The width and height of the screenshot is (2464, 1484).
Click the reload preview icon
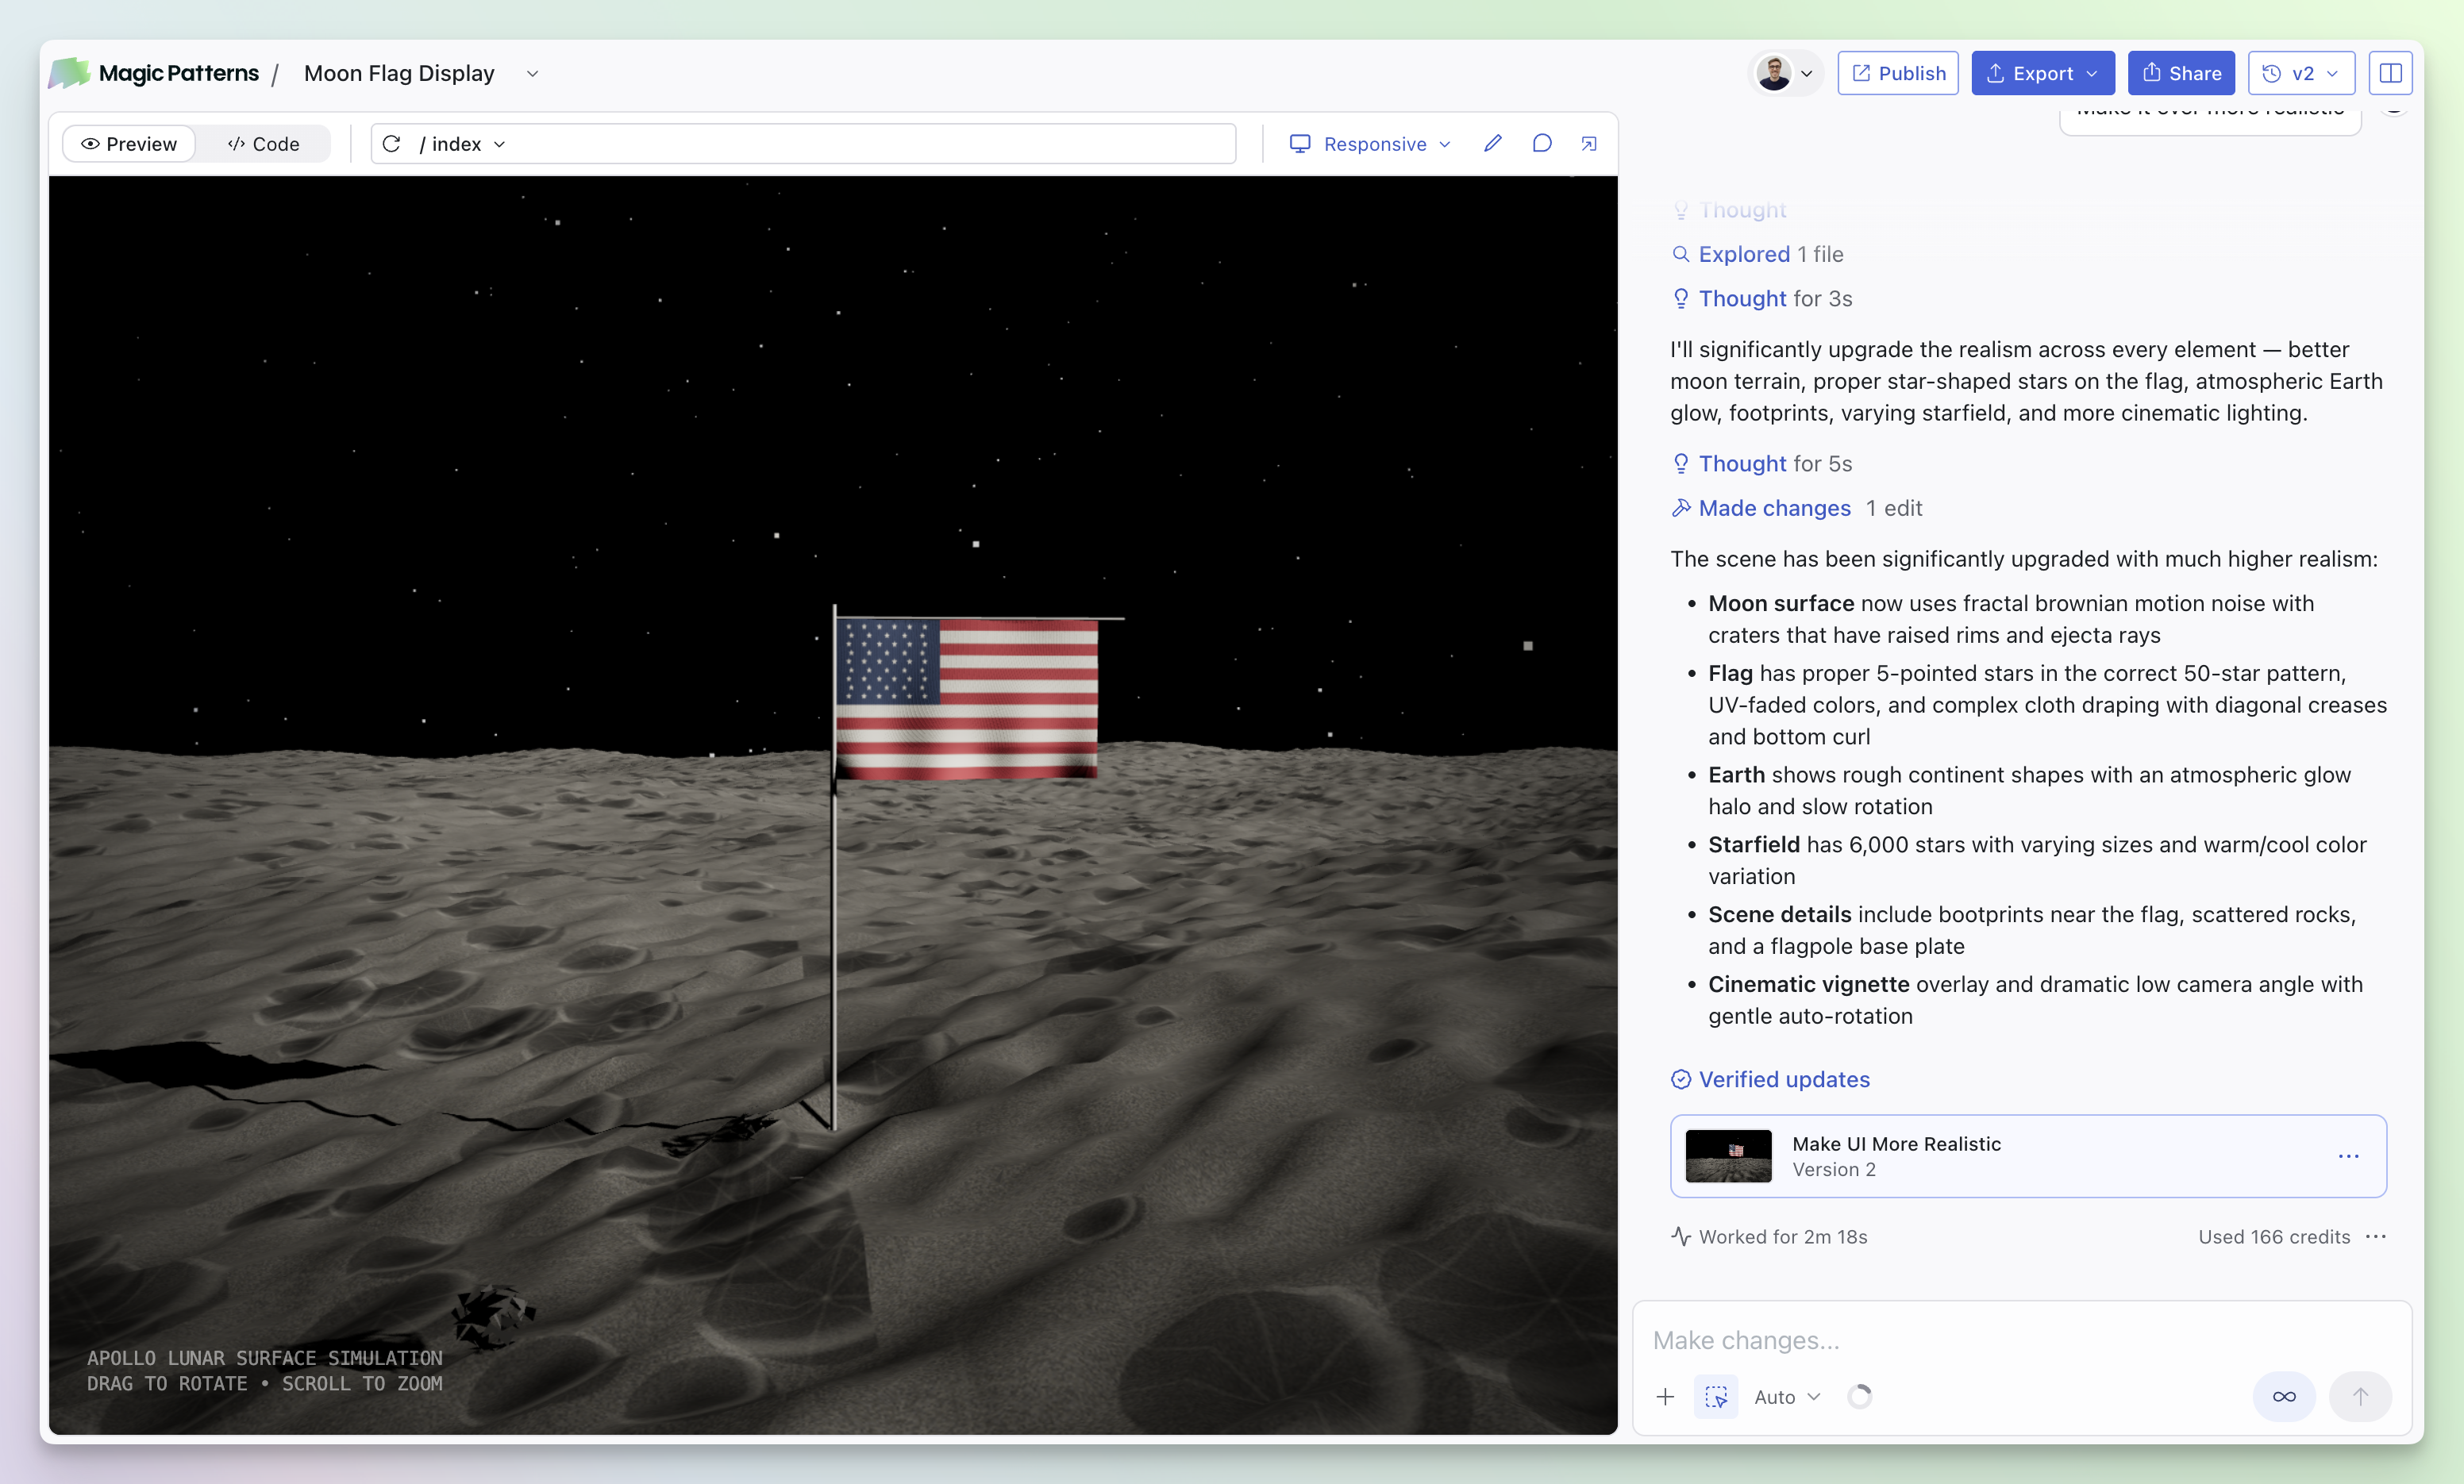coord(392,144)
